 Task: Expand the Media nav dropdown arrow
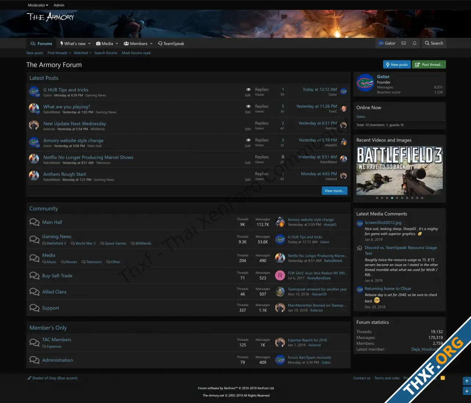tap(117, 43)
